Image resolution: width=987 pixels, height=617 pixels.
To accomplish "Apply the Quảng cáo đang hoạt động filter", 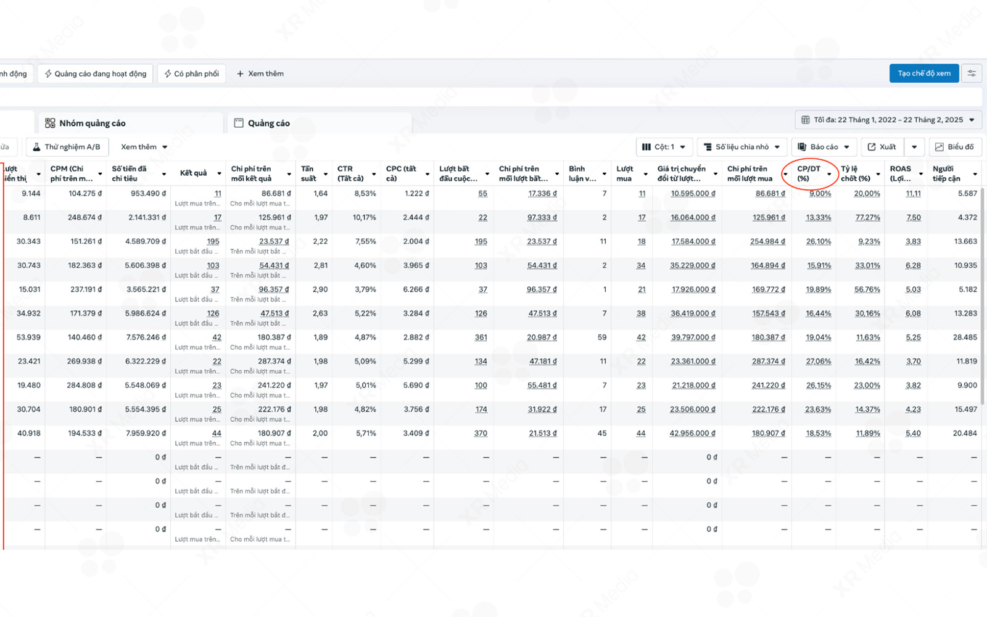I will [x=96, y=74].
